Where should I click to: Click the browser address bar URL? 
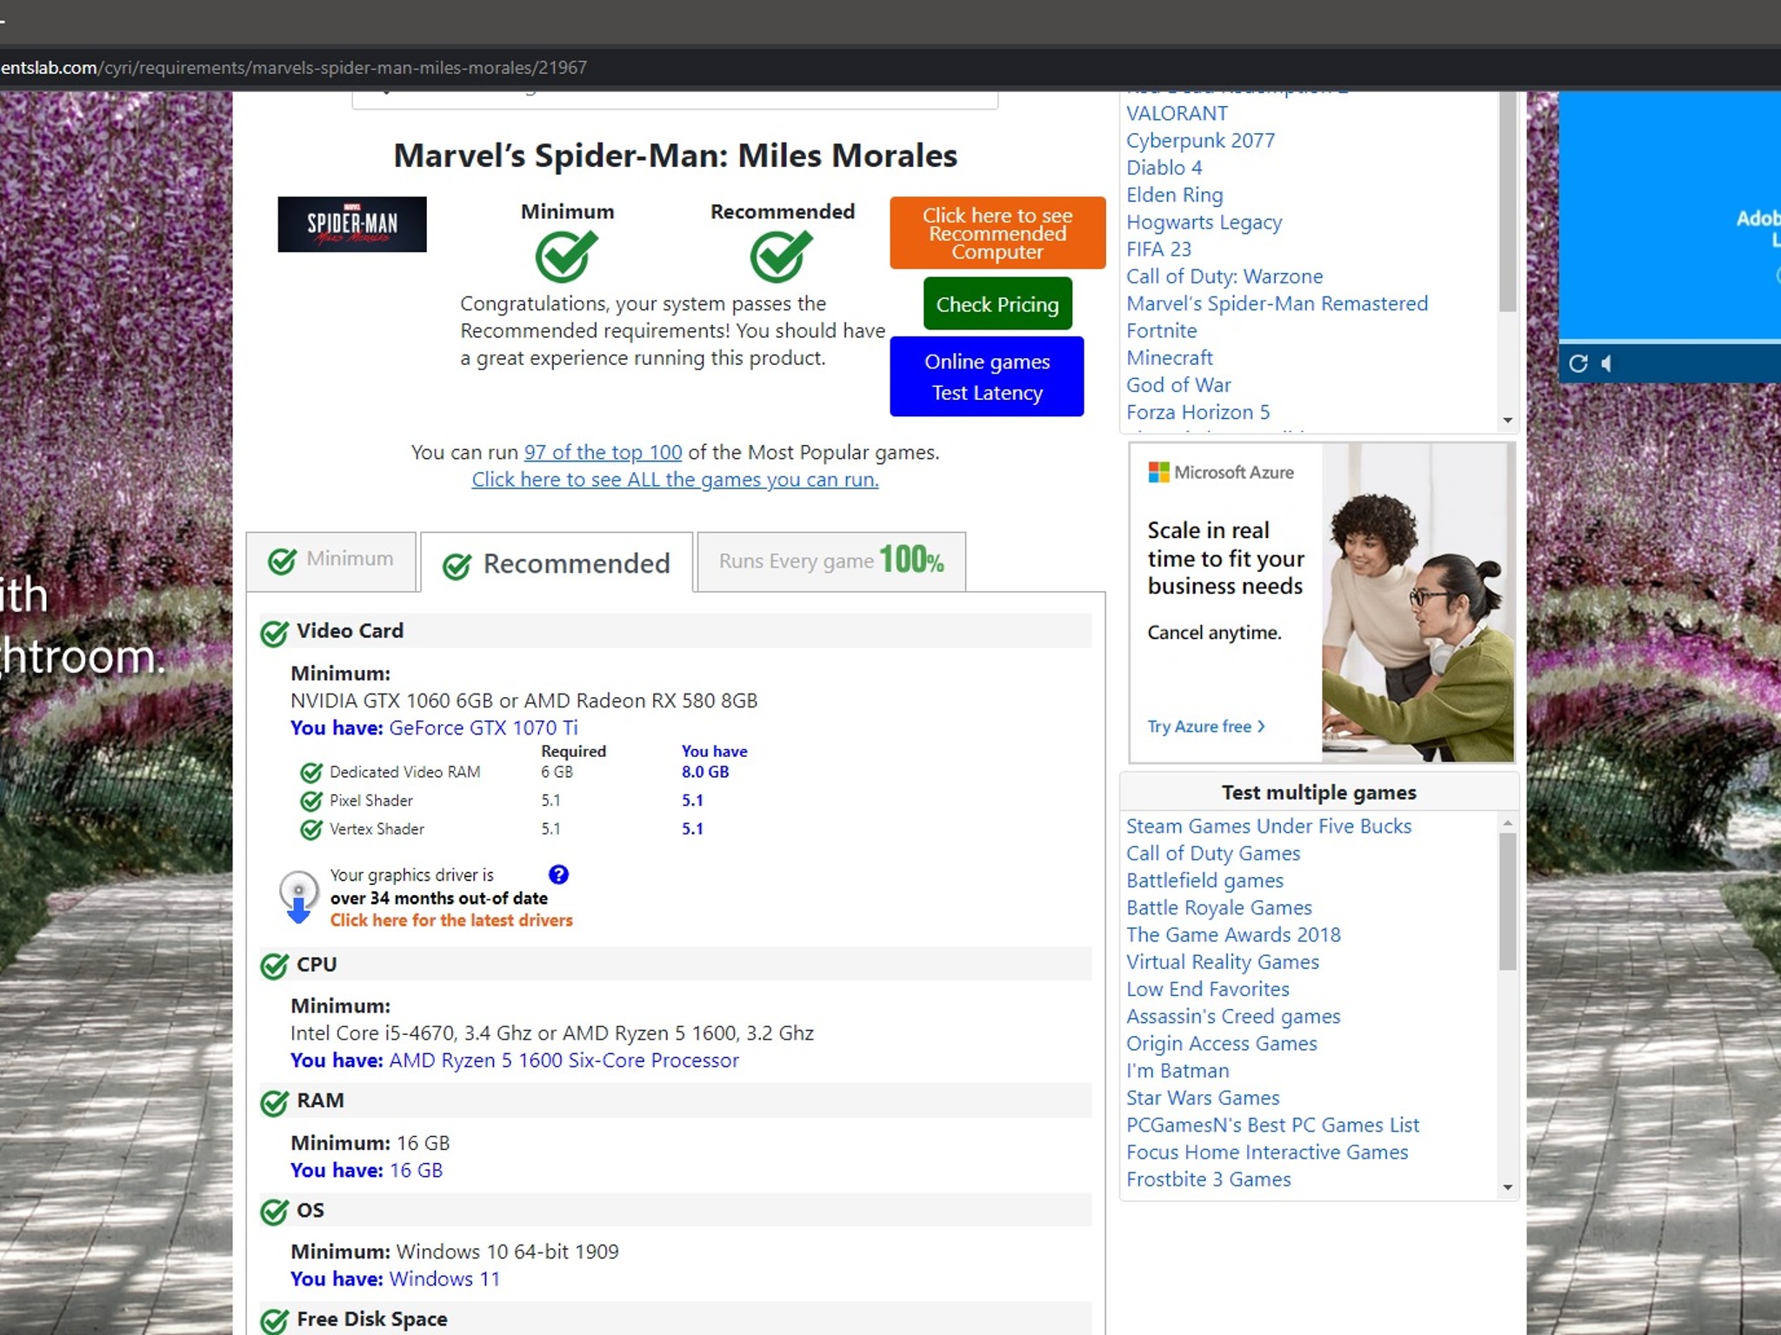(x=294, y=68)
